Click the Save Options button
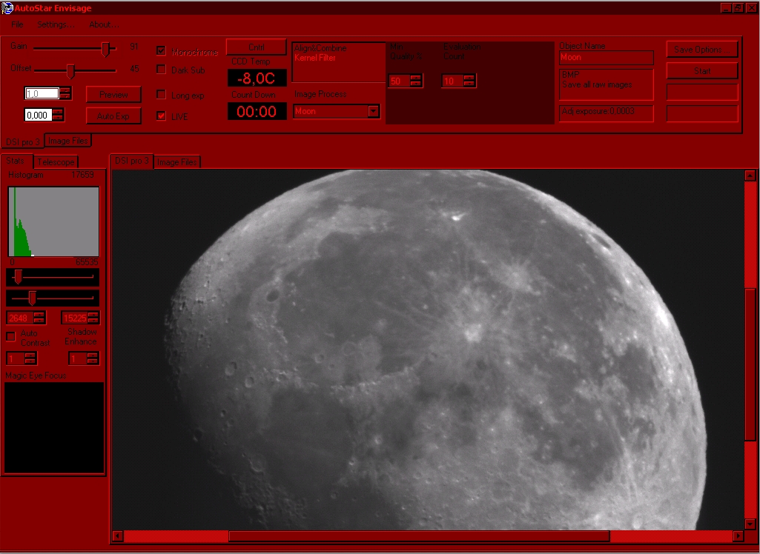The width and height of the screenshot is (760, 554). 702,50
